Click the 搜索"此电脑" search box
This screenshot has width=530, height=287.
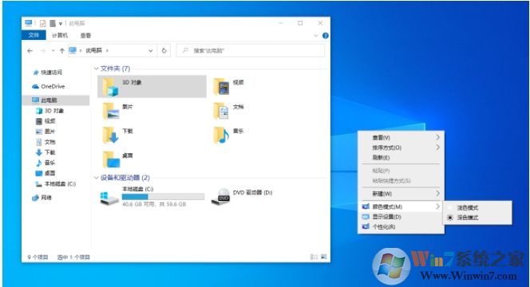[x=251, y=51]
